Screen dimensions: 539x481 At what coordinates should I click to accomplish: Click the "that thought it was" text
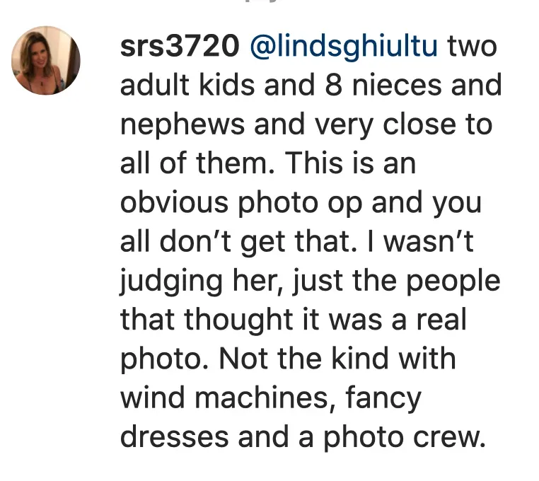pyautogui.click(x=265, y=320)
